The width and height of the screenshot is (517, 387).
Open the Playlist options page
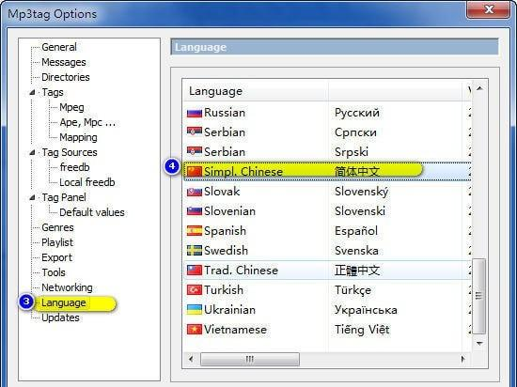(57, 242)
